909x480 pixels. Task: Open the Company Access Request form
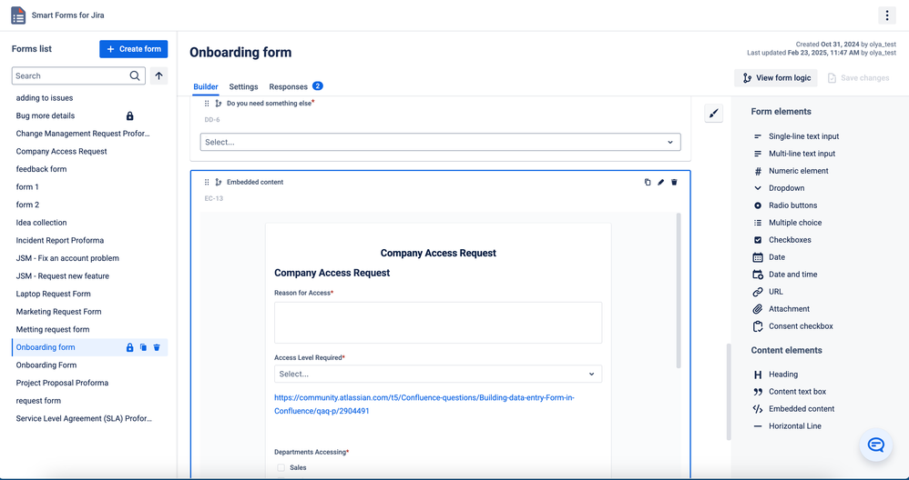click(61, 152)
